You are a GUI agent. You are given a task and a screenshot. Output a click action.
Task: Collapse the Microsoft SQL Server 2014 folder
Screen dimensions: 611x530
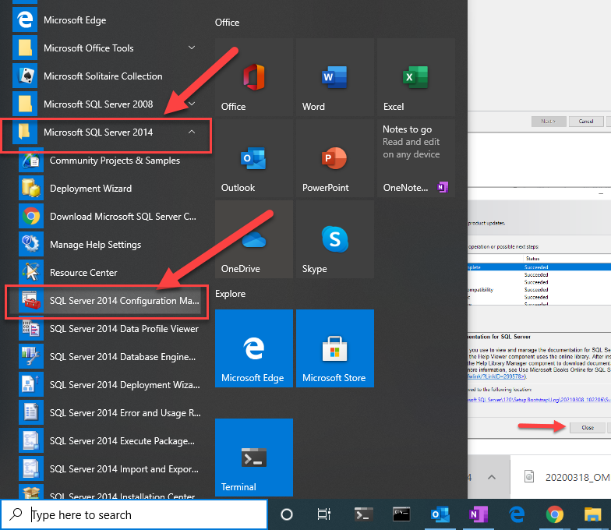(x=192, y=132)
